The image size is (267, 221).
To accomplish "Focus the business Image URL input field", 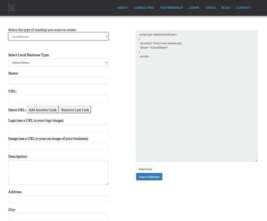I will coord(58,146).
